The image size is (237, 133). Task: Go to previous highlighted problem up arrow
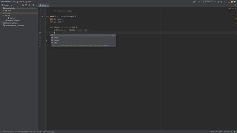point(233,8)
